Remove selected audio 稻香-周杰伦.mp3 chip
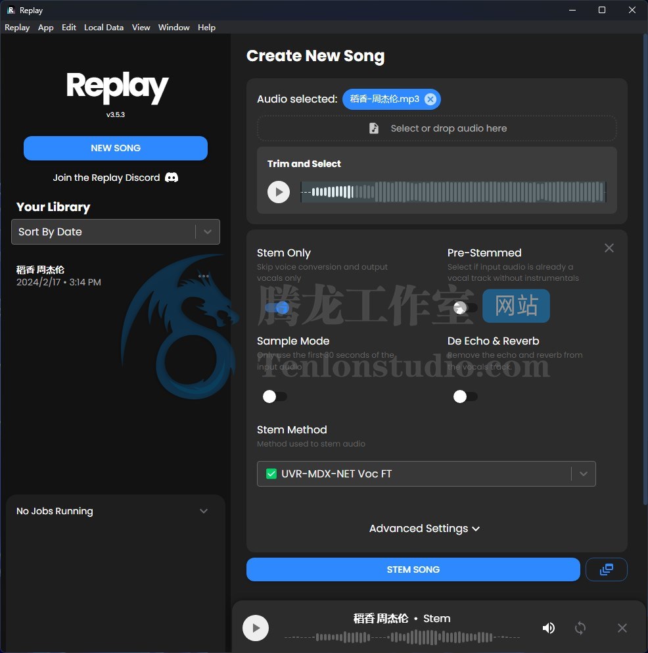This screenshot has width=648, height=653. pos(430,99)
